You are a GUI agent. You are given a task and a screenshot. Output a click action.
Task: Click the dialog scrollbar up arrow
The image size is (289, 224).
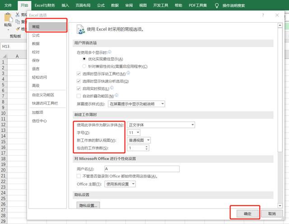coord(280,25)
